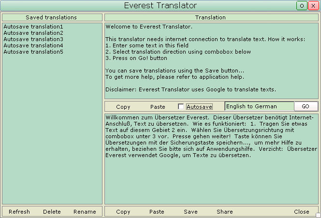Click the Saved translations header
Screen dimensions: 321x218
pyautogui.click(x=52, y=17)
